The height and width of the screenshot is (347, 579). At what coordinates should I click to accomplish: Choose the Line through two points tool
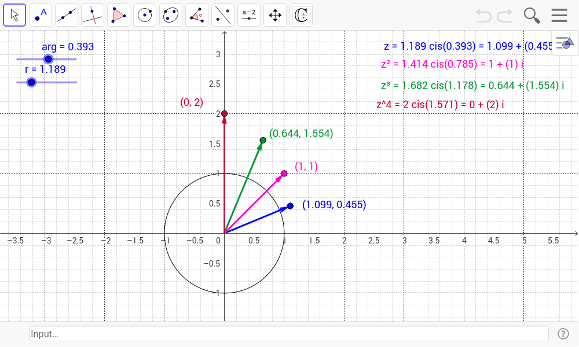coord(67,15)
